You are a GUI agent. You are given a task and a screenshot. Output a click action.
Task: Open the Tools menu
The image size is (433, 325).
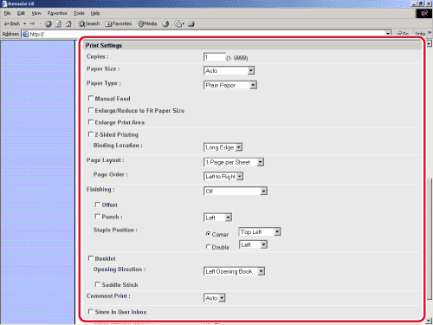tap(79, 13)
